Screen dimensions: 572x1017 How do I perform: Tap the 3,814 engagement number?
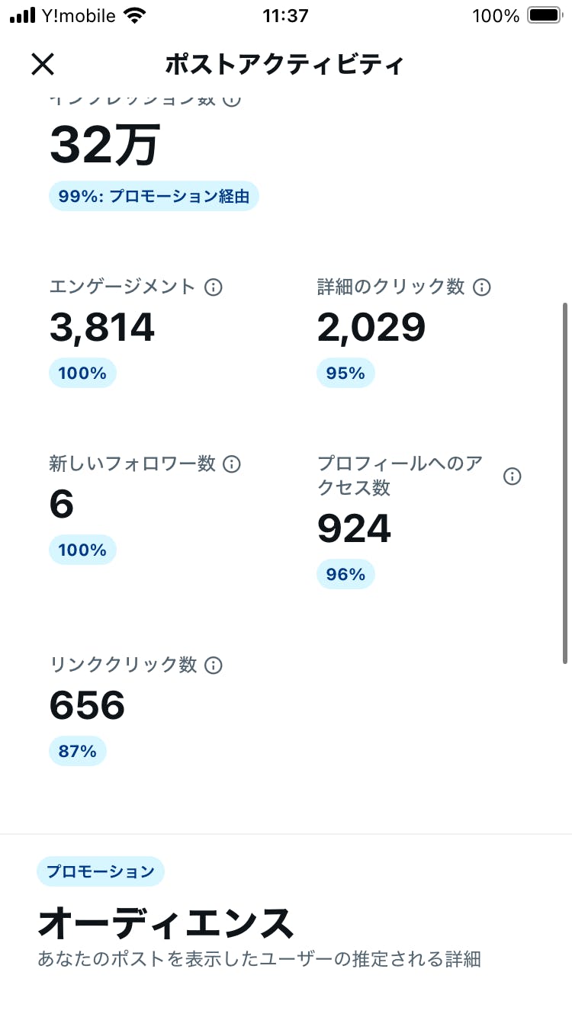tap(102, 328)
